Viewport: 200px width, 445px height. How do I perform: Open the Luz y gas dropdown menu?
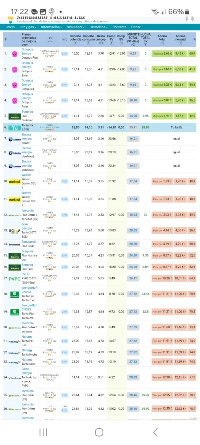pos(28,27)
